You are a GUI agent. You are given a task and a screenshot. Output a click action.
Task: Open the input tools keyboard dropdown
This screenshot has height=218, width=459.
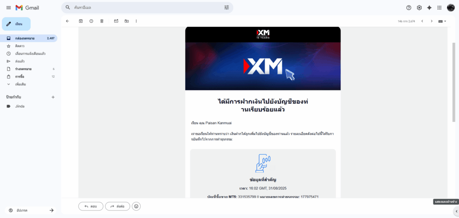pos(442,22)
